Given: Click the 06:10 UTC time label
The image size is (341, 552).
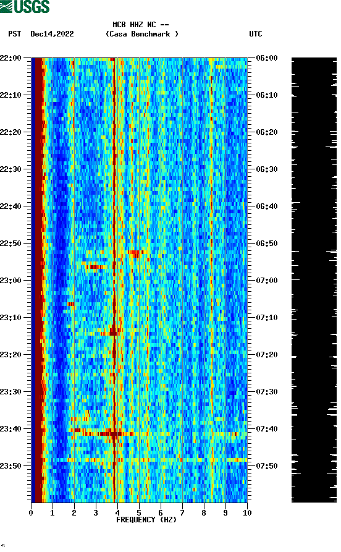Looking at the screenshot, I should [267, 95].
